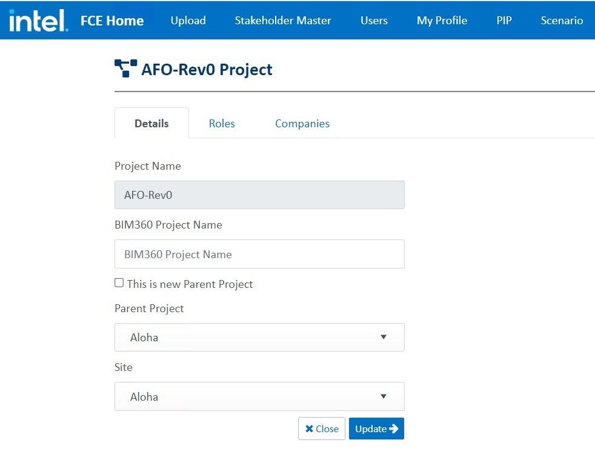Select the Details tab
This screenshot has width=595, height=454.
[151, 124]
